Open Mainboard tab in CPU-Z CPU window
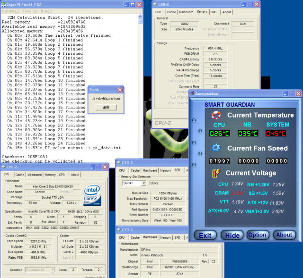Screen dimensions: 303x278 pos(35,175)
